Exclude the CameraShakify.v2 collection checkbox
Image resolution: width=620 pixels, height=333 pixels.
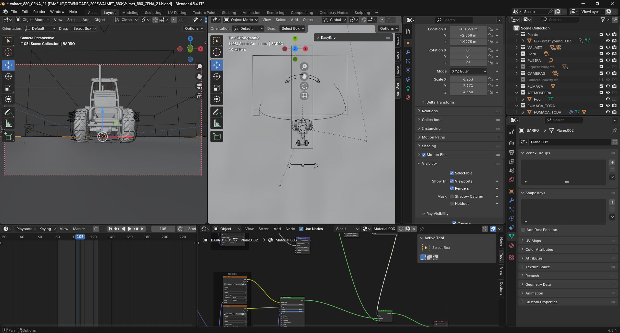pyautogui.click(x=601, y=80)
